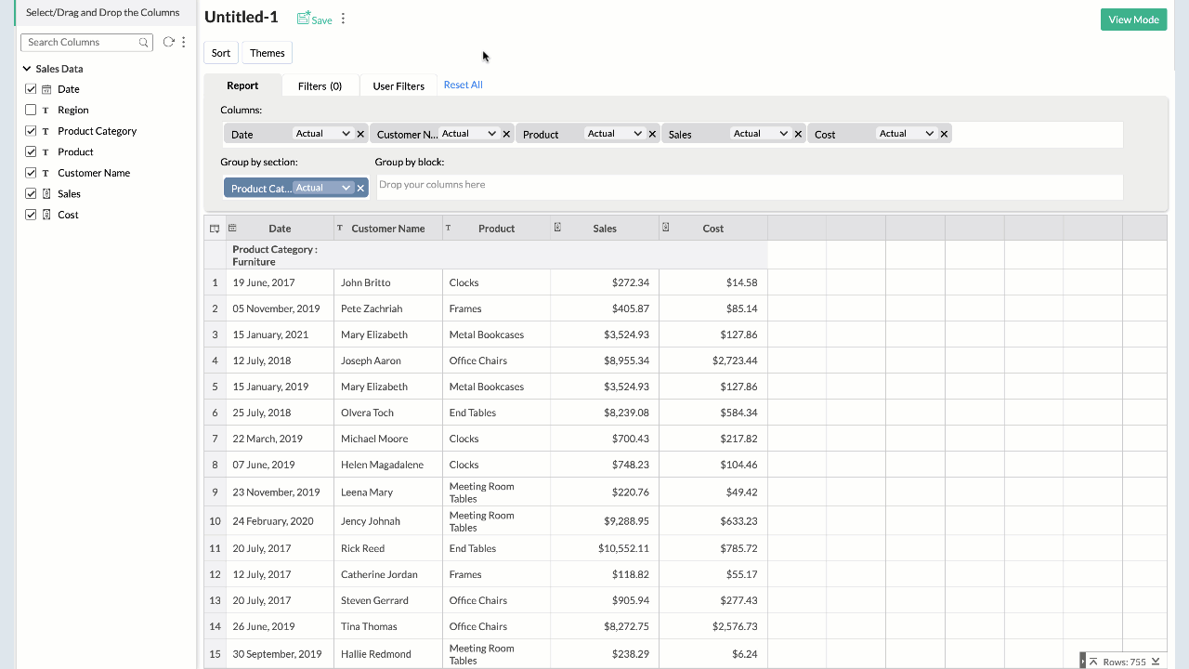Viewport: 1189px width, 669px height.
Task: Click the View Mode button
Action: [x=1133, y=20]
